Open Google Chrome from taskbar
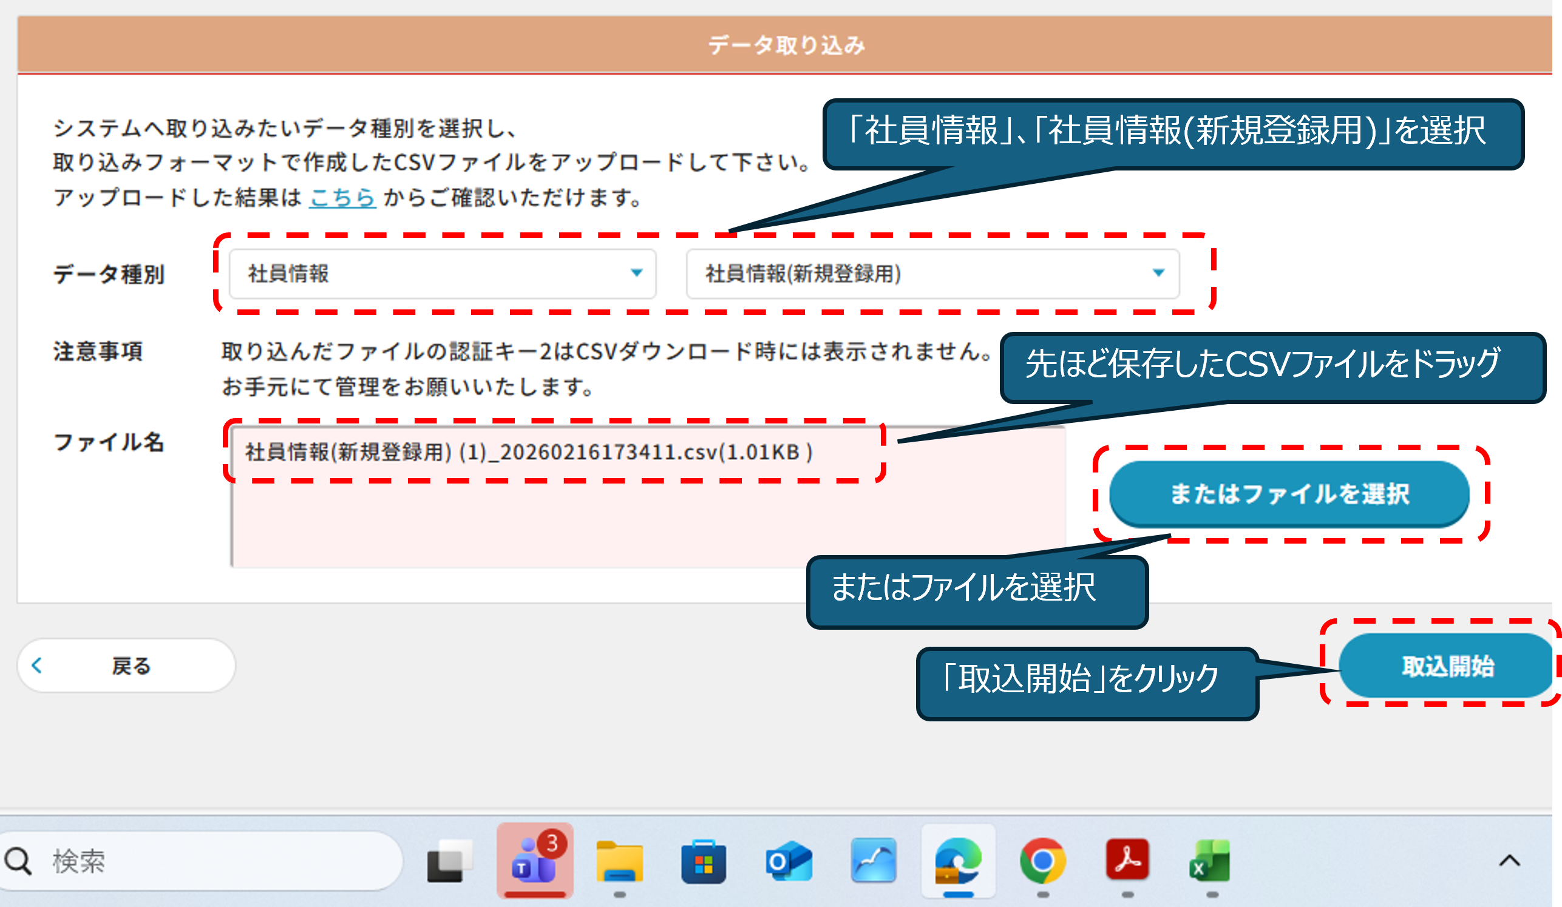The width and height of the screenshot is (1562, 907). 1042,861
